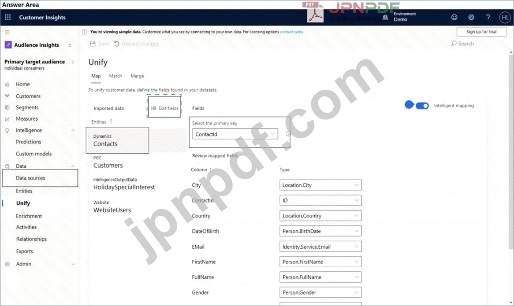Open the EMail type dropdown
Viewport: 514px width, 306px height.
coord(320,247)
